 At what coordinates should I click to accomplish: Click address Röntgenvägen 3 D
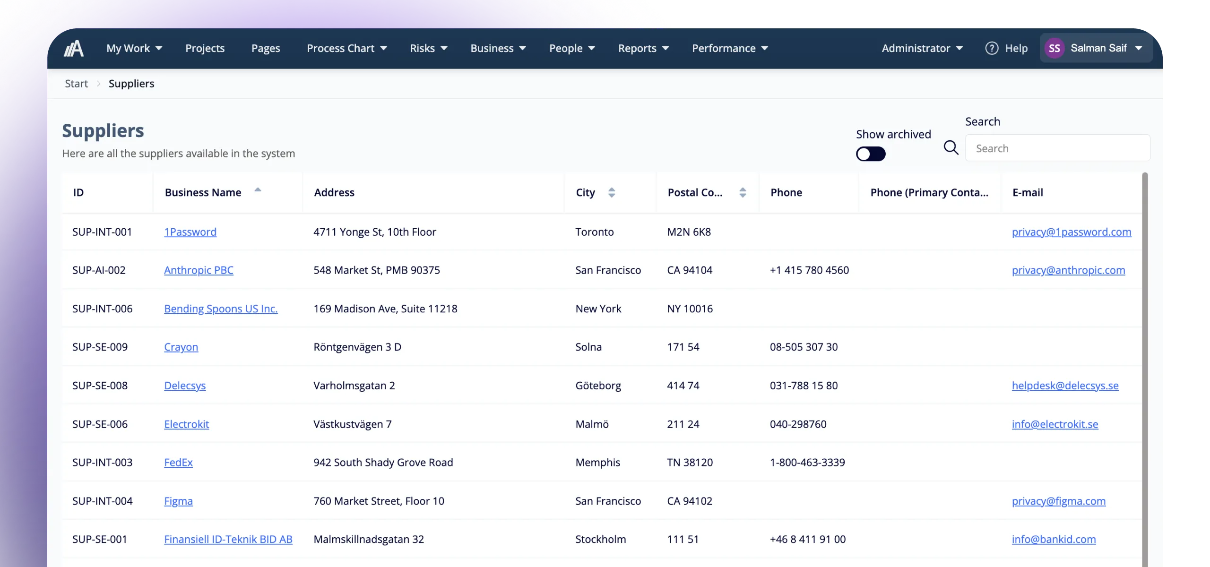pos(357,347)
